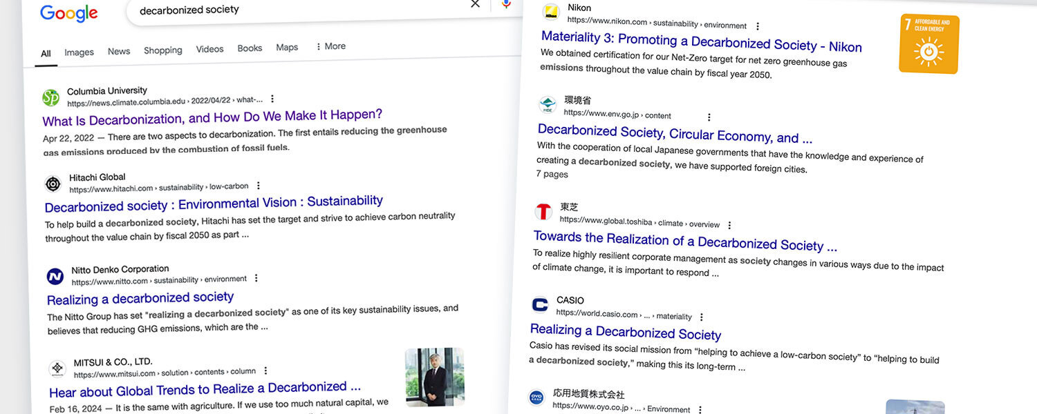Click the 'Columbia University' site name
The height and width of the screenshot is (414, 1037).
click(x=107, y=90)
